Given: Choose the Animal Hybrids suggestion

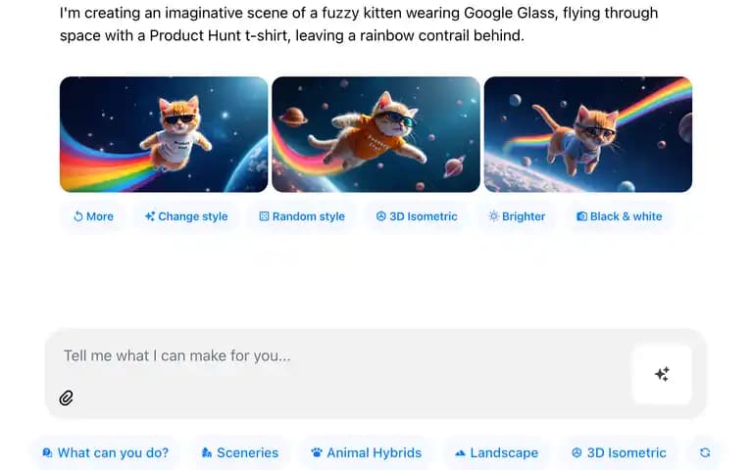Looking at the screenshot, I should pos(367,452).
